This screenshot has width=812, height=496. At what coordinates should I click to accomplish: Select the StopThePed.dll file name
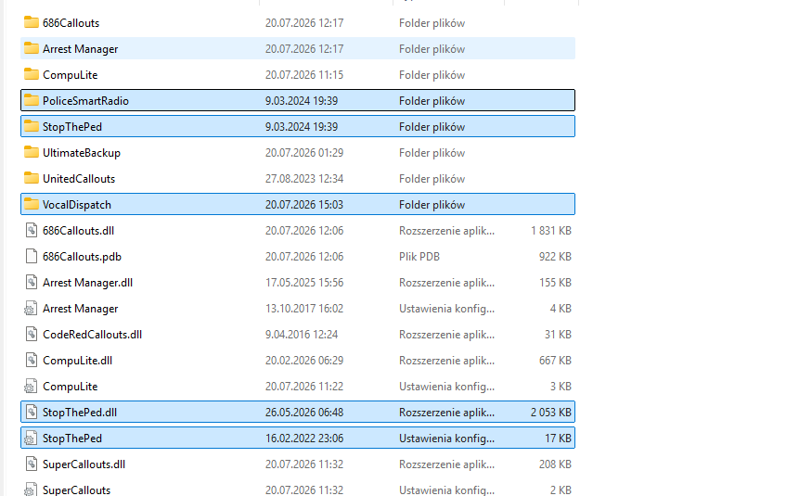coord(79,413)
